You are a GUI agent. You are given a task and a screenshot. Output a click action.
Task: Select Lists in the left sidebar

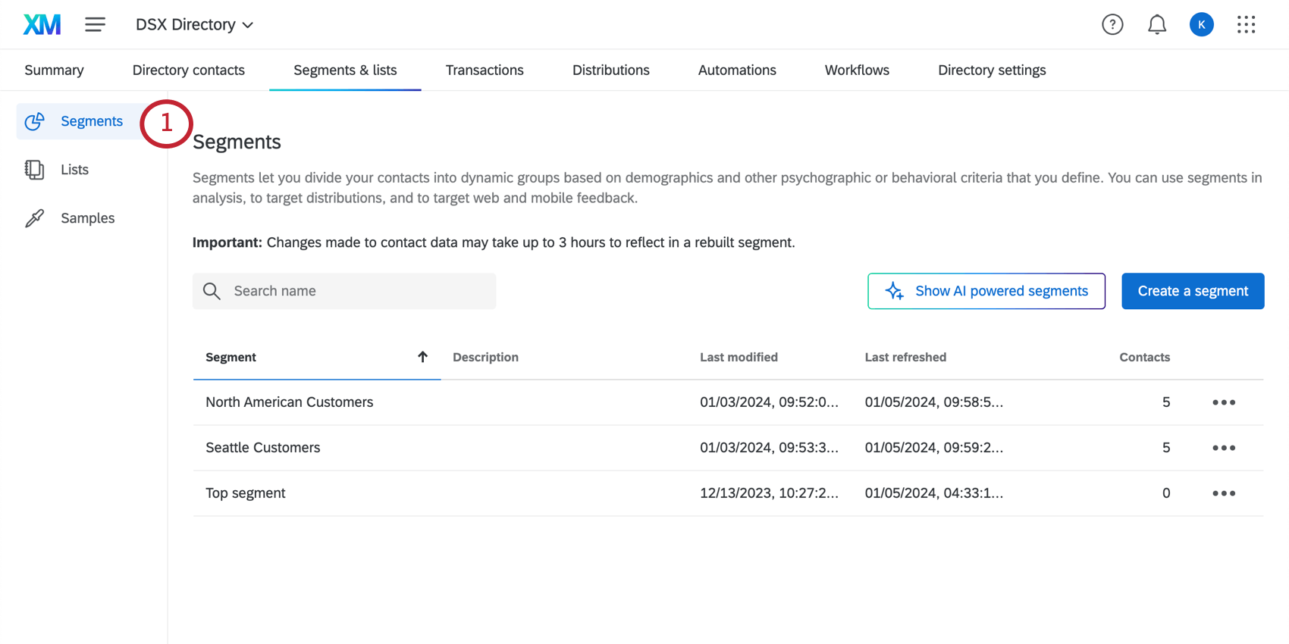click(x=74, y=170)
